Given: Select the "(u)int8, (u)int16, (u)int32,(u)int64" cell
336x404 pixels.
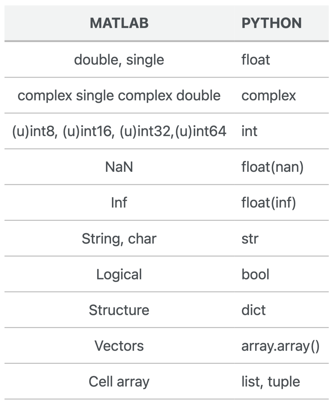Looking at the screenshot, I should tap(119, 131).
